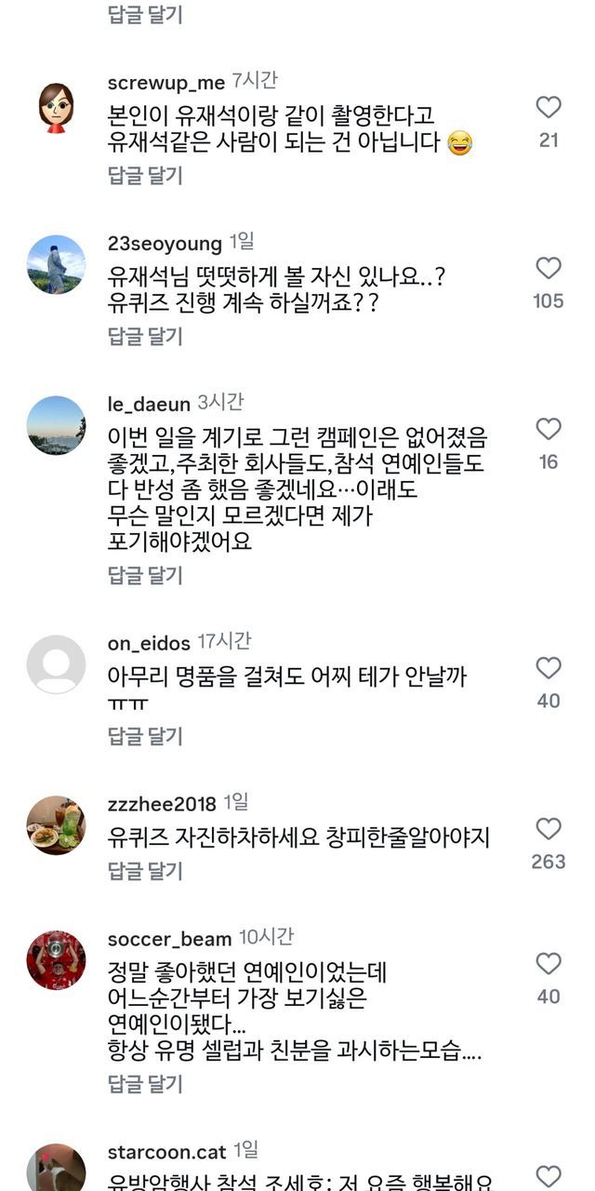This screenshot has height=1191, width=595.
Task: Open the soccer_beam username link
Action: click(169, 939)
